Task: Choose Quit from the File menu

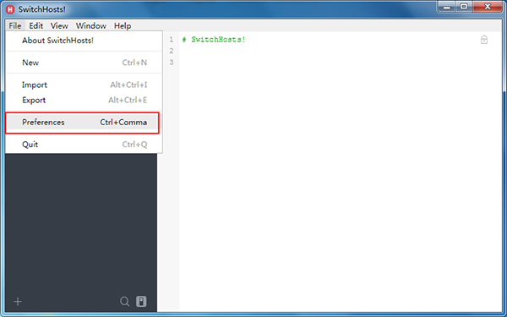Action: pos(84,145)
